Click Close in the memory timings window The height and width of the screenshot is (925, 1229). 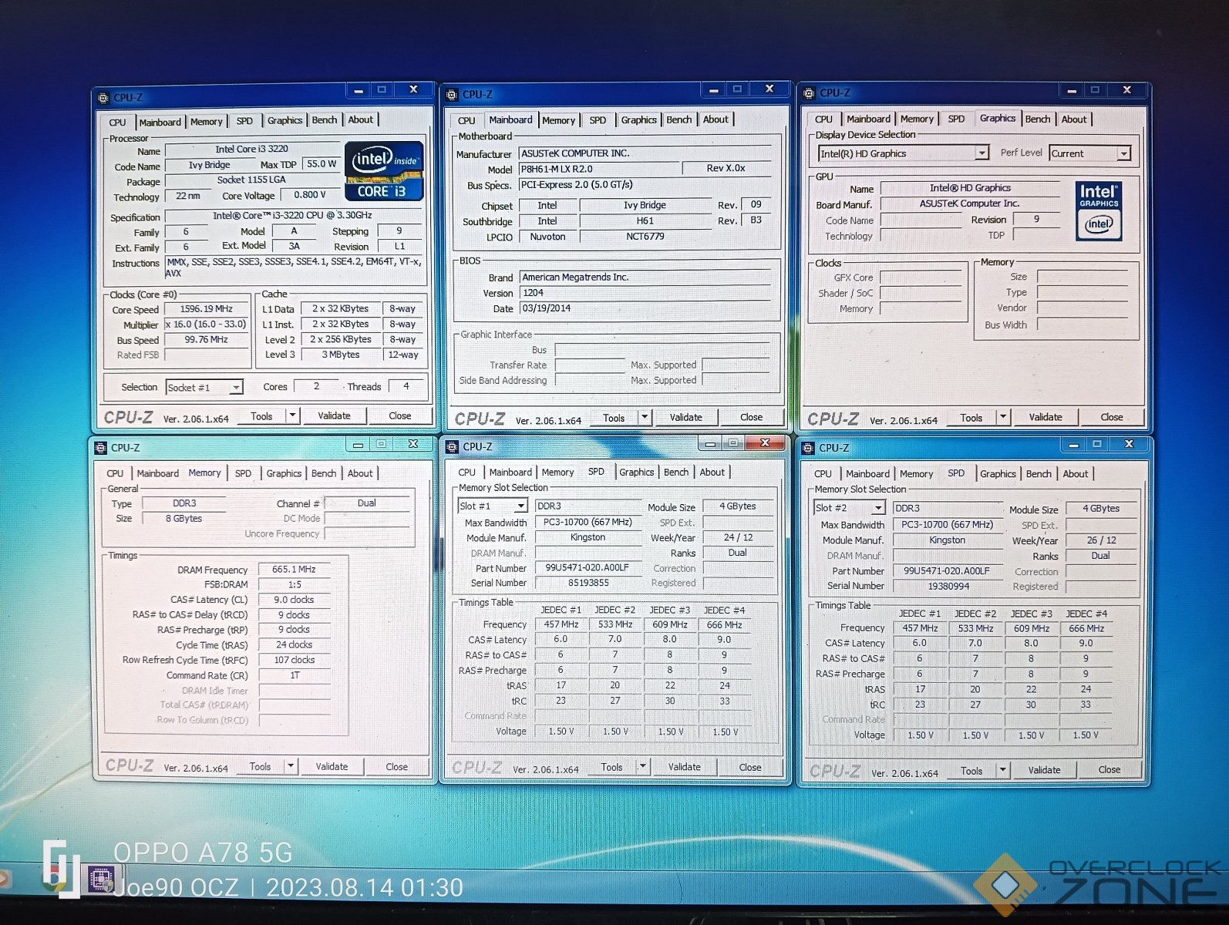tap(396, 767)
